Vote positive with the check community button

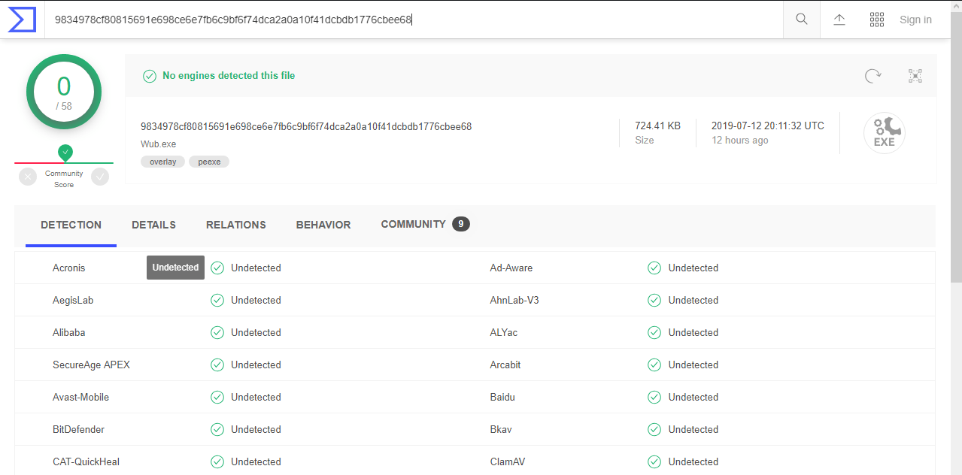(x=100, y=177)
